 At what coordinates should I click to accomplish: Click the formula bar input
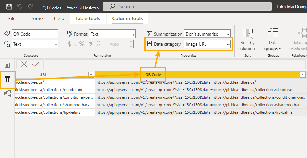pyautogui.click(x=175, y=64)
